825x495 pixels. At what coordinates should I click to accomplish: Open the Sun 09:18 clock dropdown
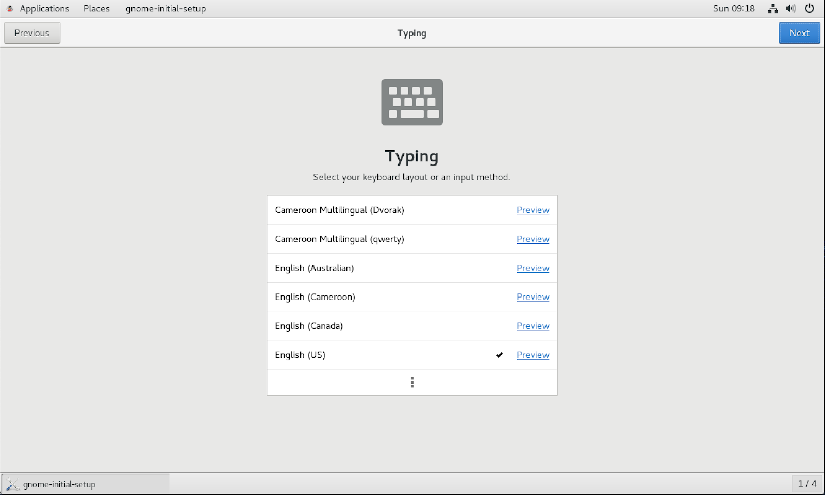pyautogui.click(x=734, y=8)
